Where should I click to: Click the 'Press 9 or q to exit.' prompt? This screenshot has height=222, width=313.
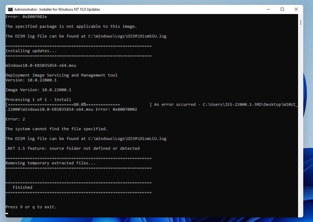click(x=31, y=207)
